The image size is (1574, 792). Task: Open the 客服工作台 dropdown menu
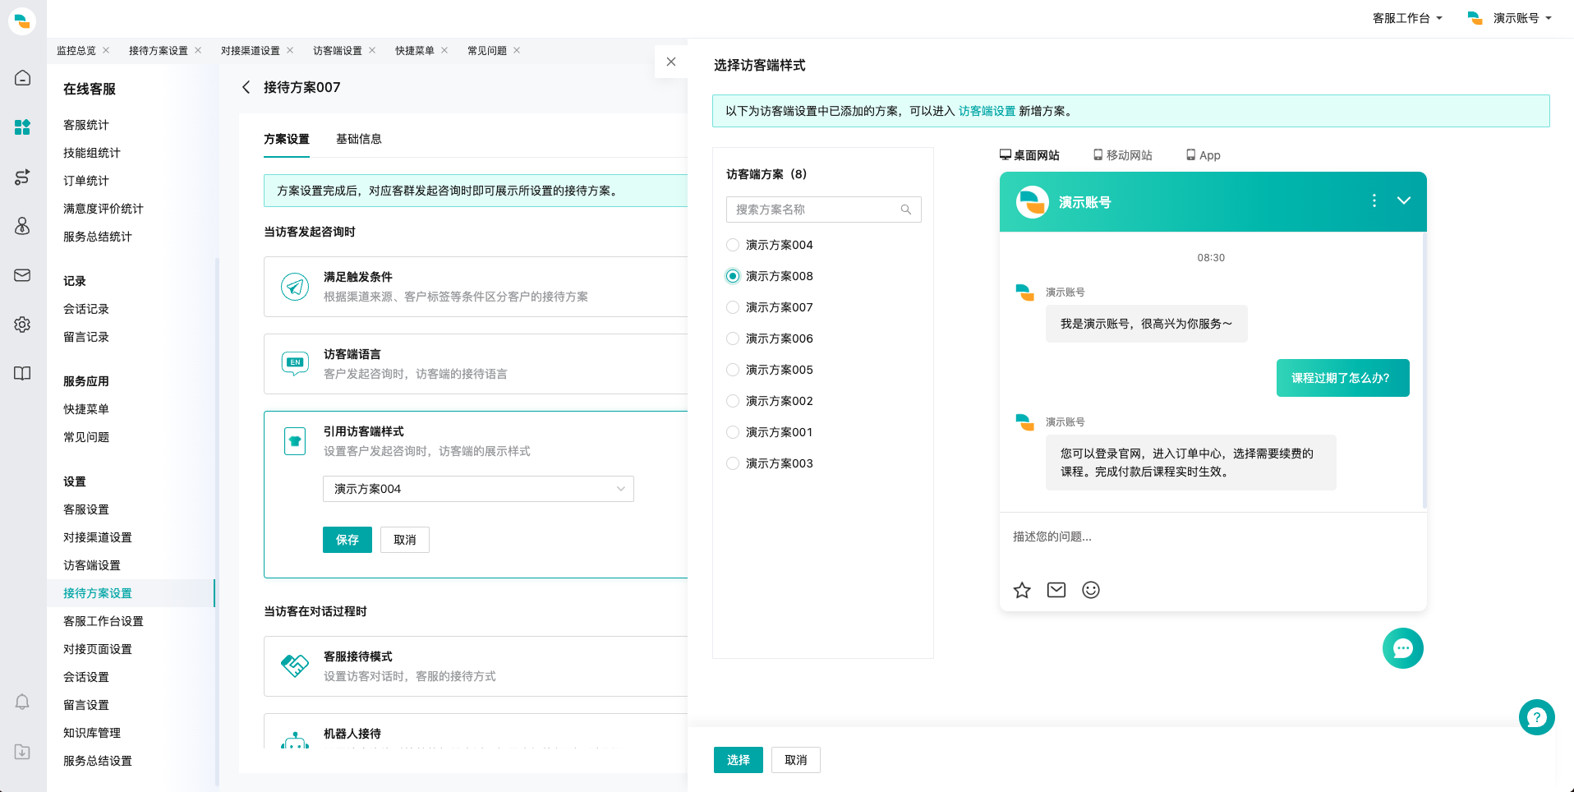coord(1407,18)
